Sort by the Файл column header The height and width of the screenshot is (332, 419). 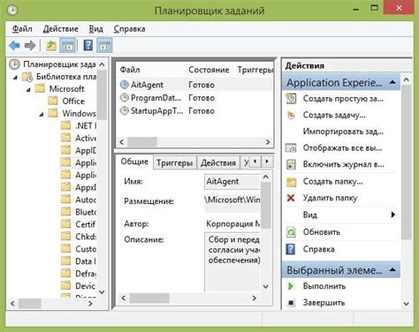point(130,70)
